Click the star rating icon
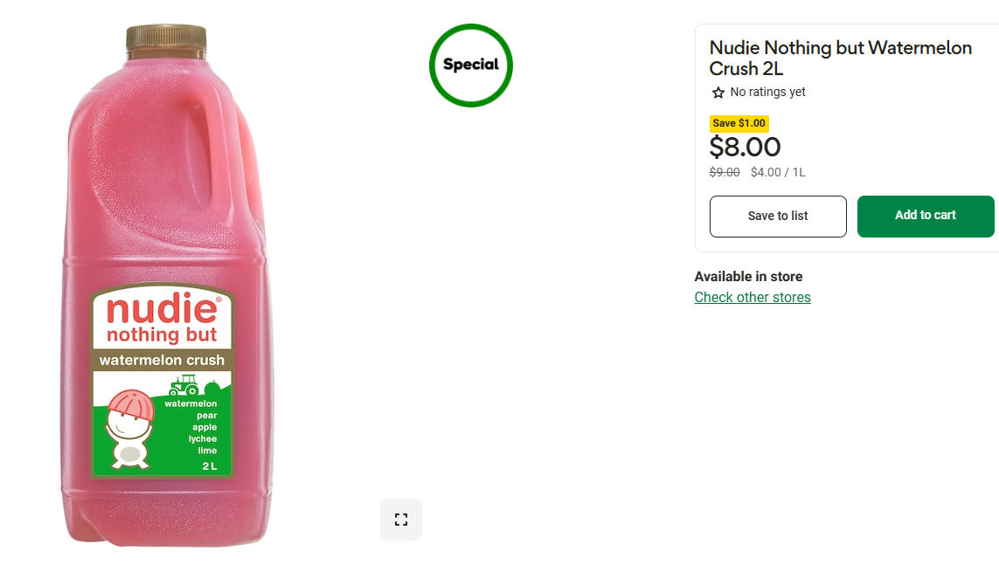Viewport: 999px width, 565px height. click(718, 93)
